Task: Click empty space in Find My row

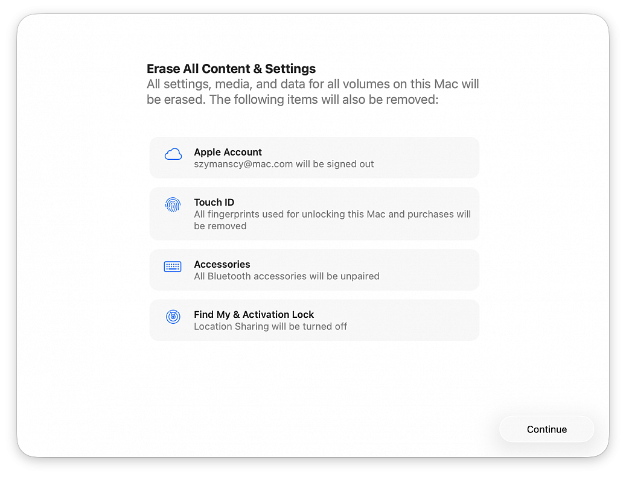Action: (x=429, y=320)
